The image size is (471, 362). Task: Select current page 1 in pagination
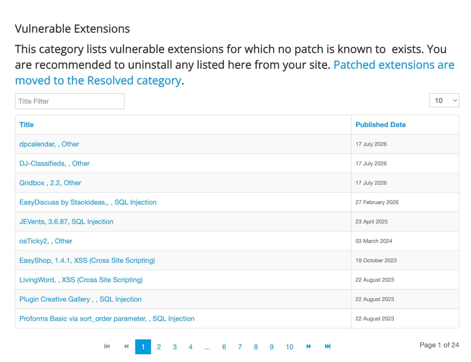[143, 347]
